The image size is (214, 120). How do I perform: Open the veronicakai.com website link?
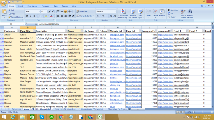[x=118, y=45]
